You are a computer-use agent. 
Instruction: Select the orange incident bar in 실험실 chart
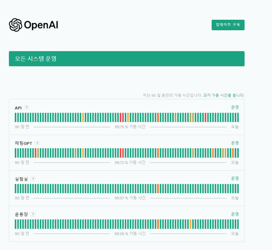(x=159, y=188)
